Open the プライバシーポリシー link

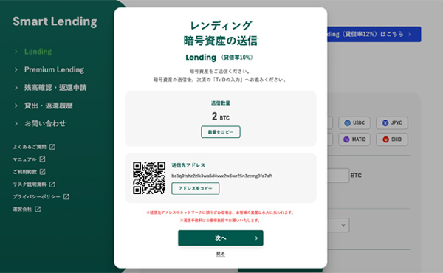tap(36, 197)
